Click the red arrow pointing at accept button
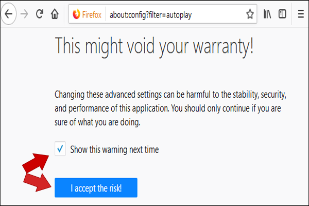Viewport: 309px width, 206px height. click(35, 182)
